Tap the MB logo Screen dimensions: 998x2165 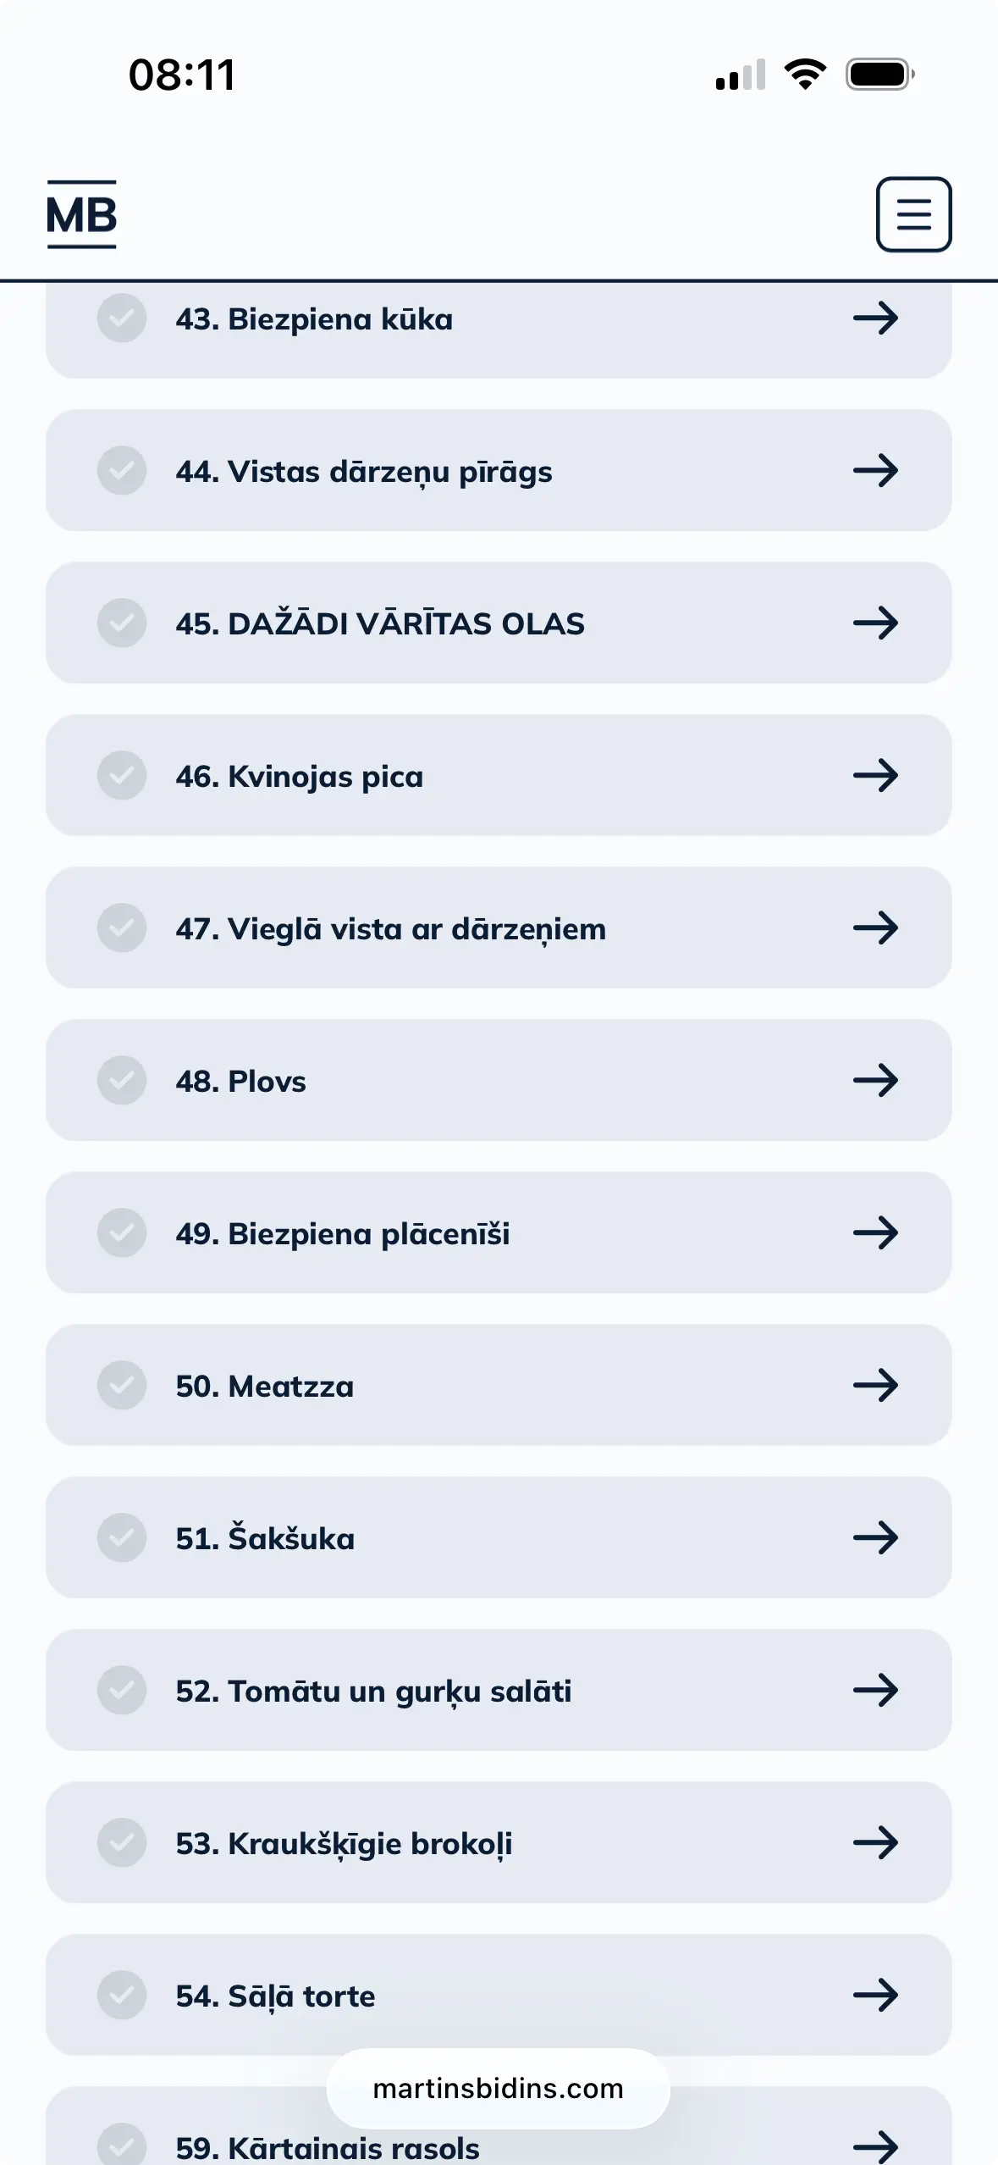tap(81, 214)
